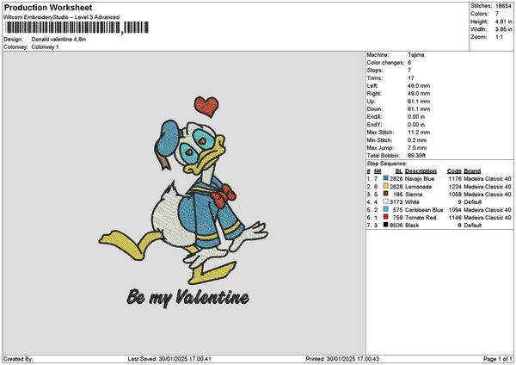This screenshot has width=516, height=365.
Task: Click thread code 1058
Action: tap(455, 195)
